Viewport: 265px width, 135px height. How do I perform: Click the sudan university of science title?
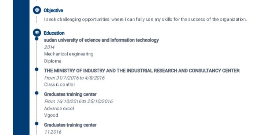(x=101, y=40)
